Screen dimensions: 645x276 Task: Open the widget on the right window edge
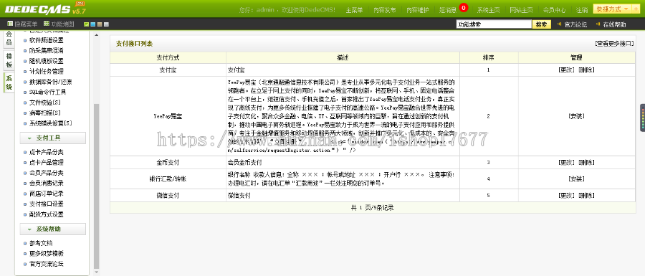pyautogui.click(x=642, y=118)
